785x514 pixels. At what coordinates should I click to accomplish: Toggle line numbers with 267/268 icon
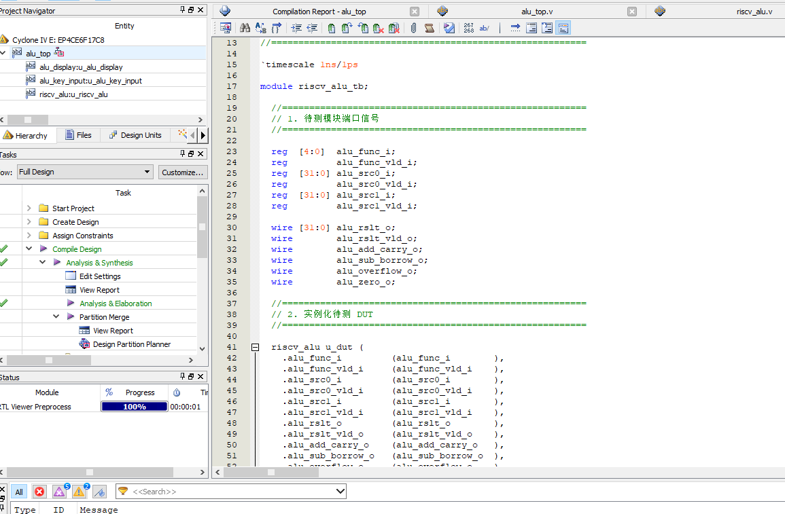(468, 28)
